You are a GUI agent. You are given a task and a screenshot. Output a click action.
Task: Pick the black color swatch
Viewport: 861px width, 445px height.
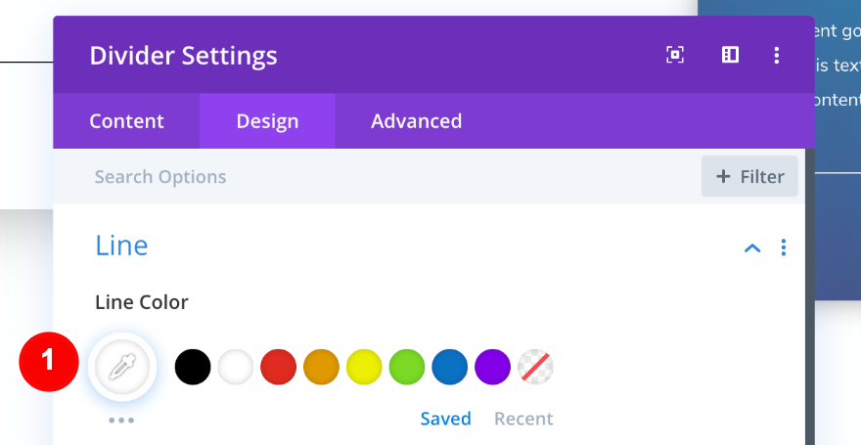(193, 367)
